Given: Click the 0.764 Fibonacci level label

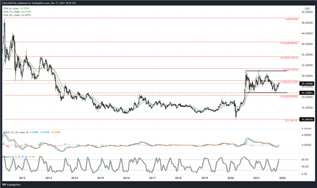Looking at the screenshot, I should click(x=289, y=43).
